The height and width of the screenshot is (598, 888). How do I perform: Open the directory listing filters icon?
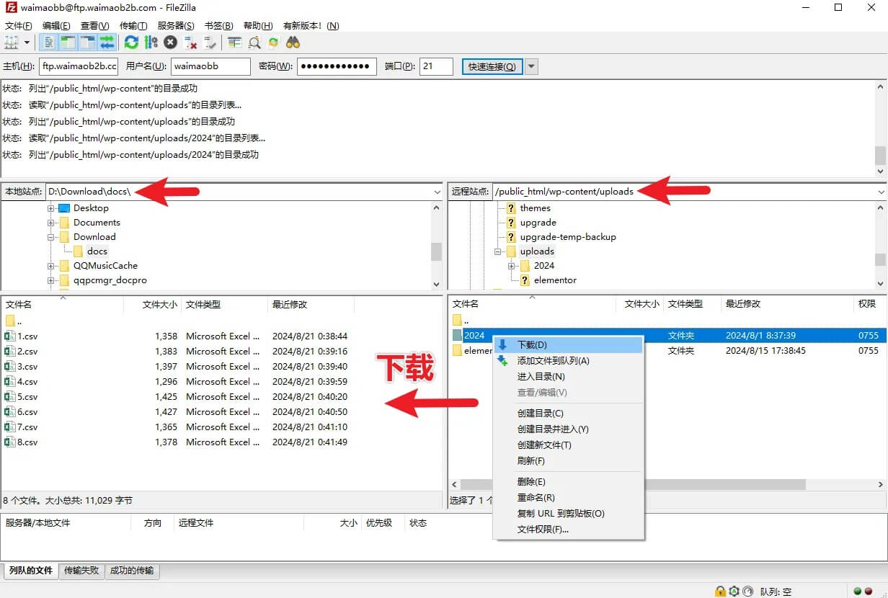pyautogui.click(x=234, y=43)
